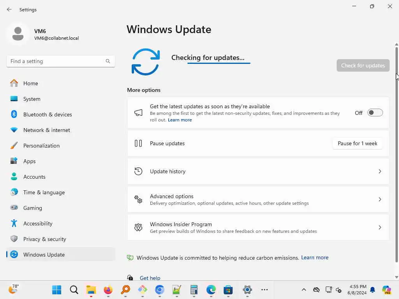This screenshot has width=399, height=299.
Task: Click the scrollbar down arrow
Action: (x=396, y=277)
